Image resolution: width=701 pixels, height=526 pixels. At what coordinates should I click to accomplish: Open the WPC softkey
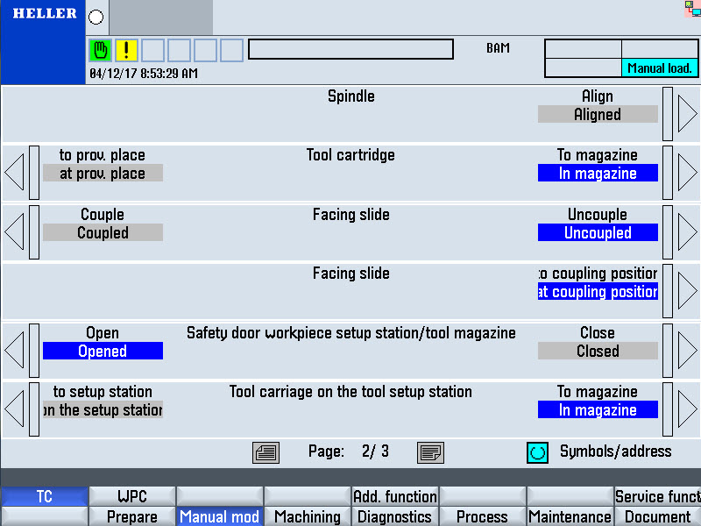[131, 497]
